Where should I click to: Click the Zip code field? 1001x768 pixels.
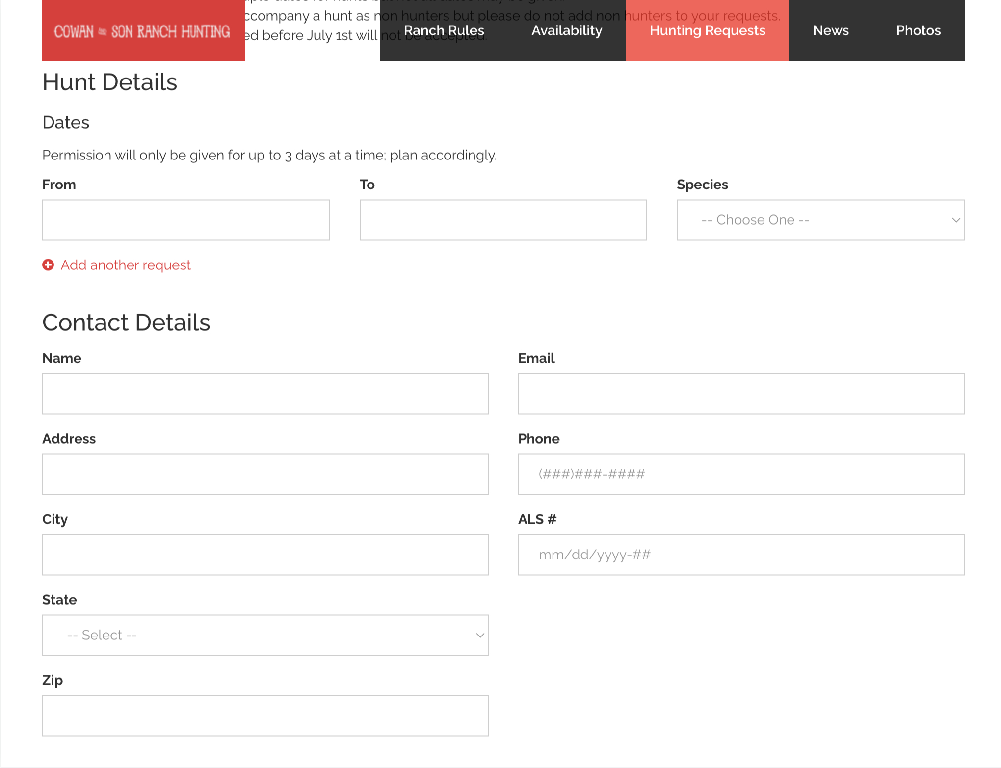[x=265, y=715]
